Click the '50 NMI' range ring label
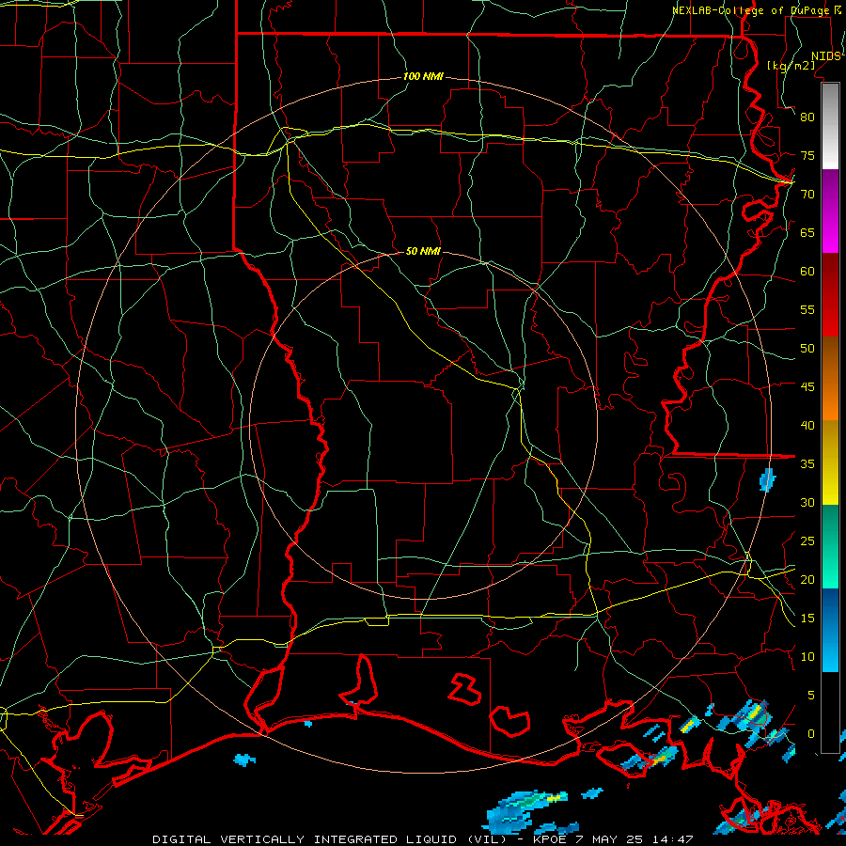 pos(423,251)
